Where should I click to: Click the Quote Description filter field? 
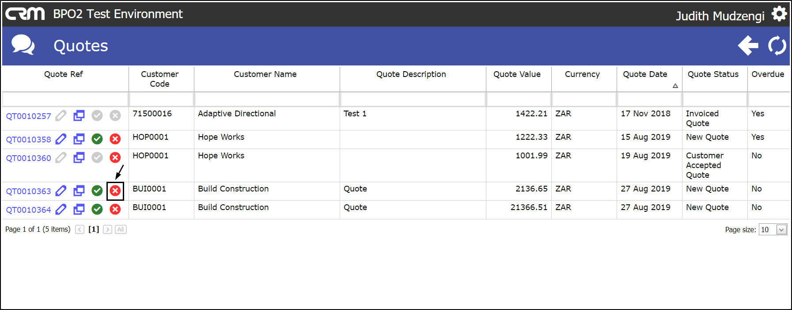click(x=413, y=100)
